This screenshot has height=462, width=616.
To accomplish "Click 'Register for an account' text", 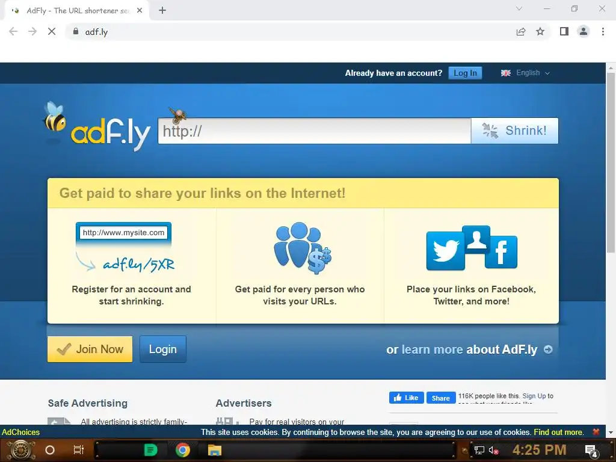I will (131, 295).
